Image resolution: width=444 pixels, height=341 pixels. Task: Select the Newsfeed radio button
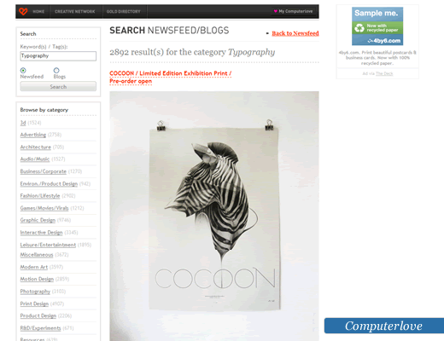pos(23,70)
